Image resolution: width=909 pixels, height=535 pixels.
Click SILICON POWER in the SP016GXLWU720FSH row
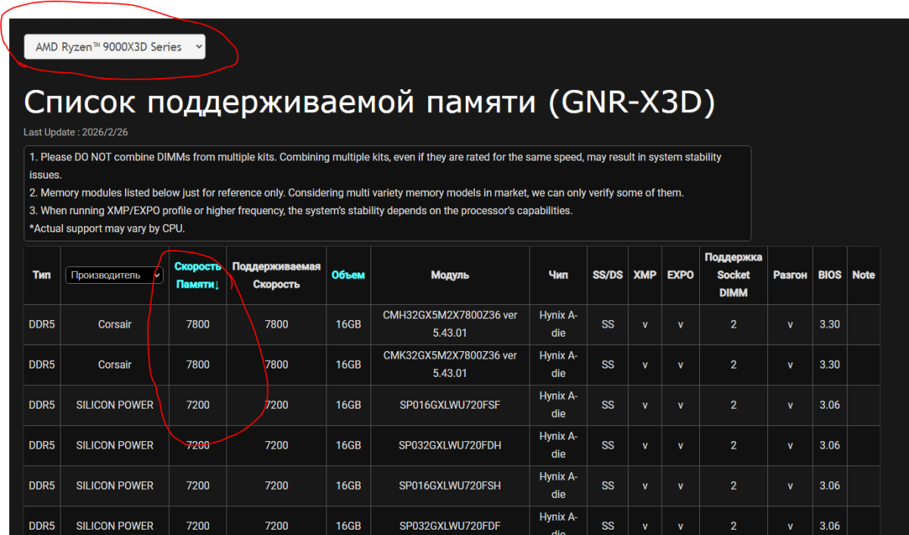(x=115, y=485)
